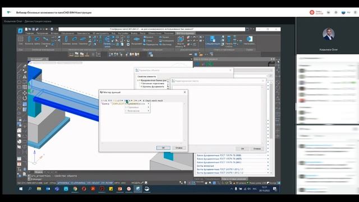Click Отмена in Мастер функций dialog
The image size is (359, 202).
pyautogui.click(x=179, y=148)
